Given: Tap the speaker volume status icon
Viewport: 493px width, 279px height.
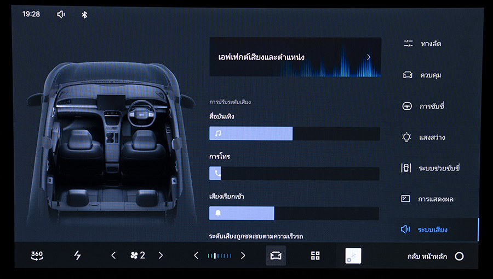Looking at the screenshot, I should pos(61,14).
